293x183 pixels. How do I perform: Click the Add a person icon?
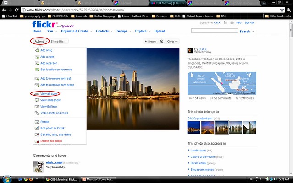[37, 63]
